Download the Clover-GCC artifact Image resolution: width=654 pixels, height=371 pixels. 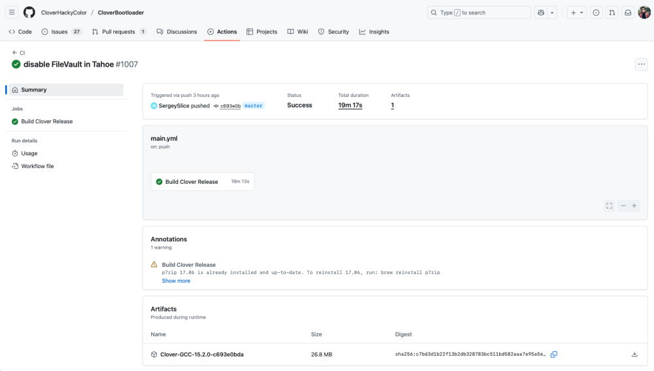634,354
